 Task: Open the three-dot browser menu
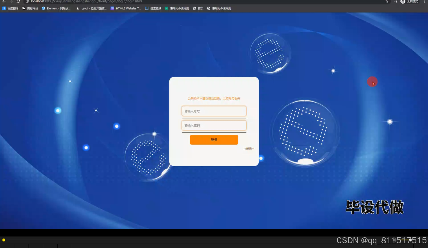[424, 1]
